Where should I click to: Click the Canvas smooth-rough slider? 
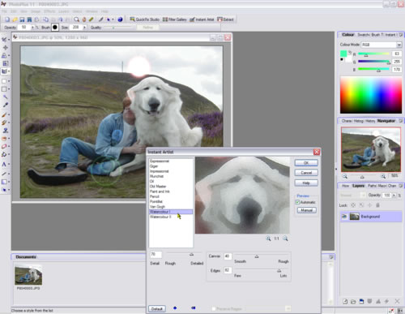(x=261, y=256)
